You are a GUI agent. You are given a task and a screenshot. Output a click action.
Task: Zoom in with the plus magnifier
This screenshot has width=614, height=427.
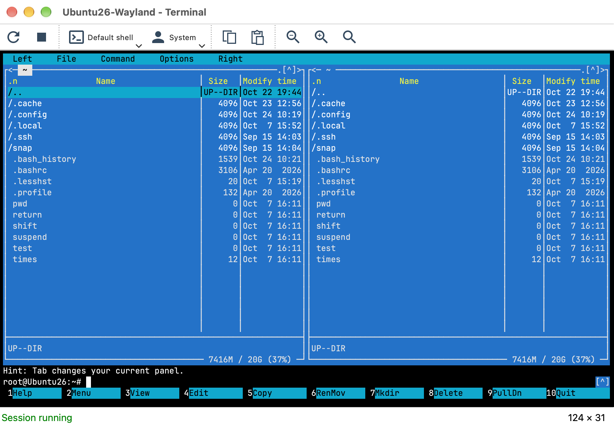pos(321,37)
